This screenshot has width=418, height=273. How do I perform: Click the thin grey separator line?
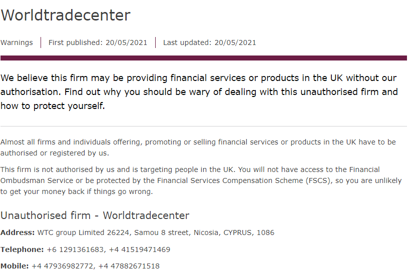point(204,126)
